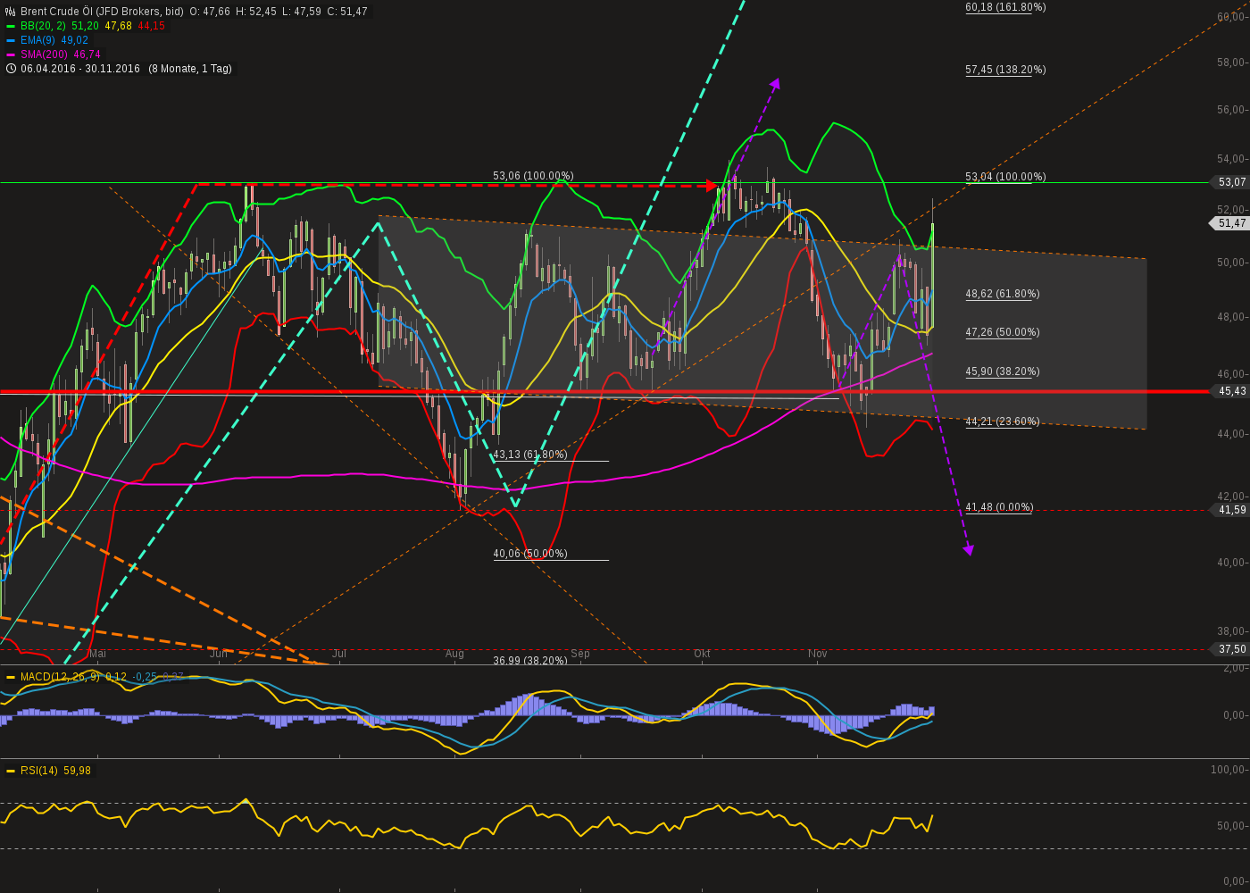1250x893 pixels.
Task: Click the Okt label on the time axis
Action: coord(702,654)
